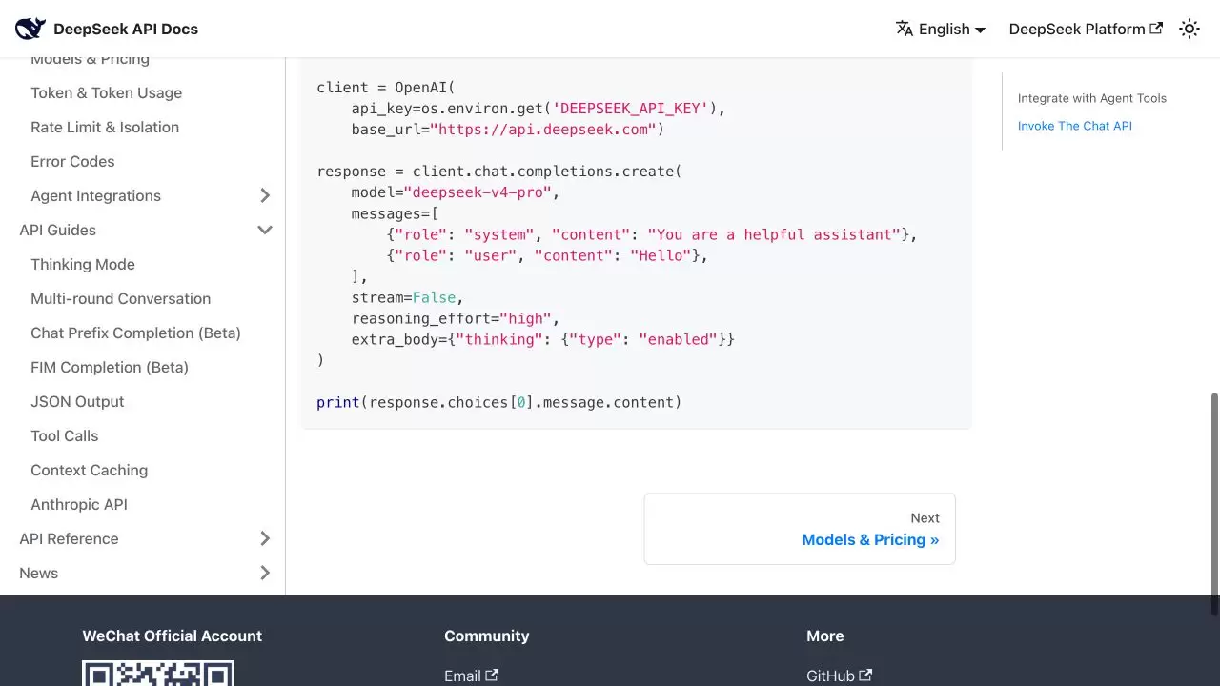This screenshot has height=686, width=1220.
Task: Toggle the light/dark mode sun icon
Action: click(x=1189, y=29)
